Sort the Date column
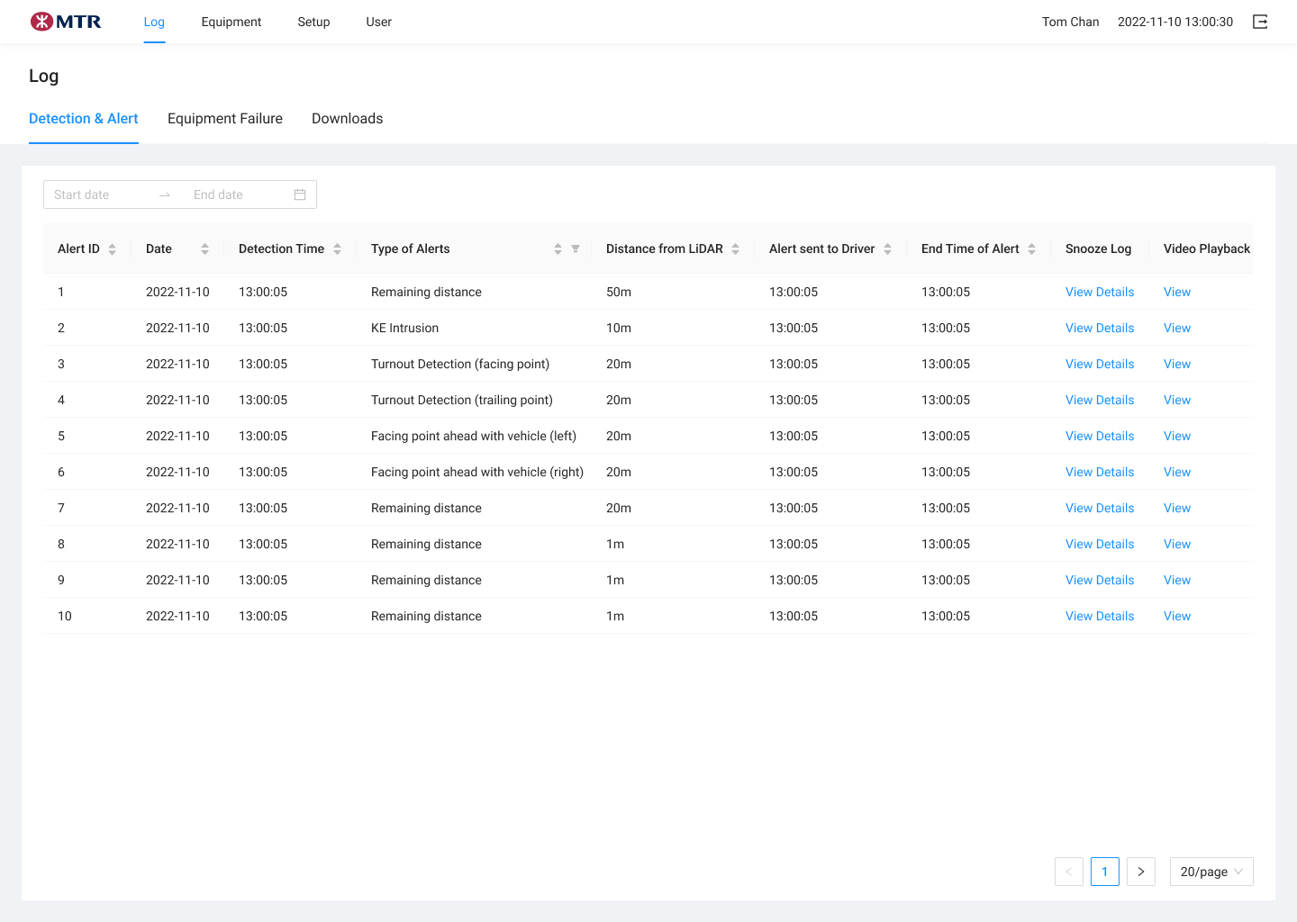Screen dimensions: 1297x922 coord(205,249)
